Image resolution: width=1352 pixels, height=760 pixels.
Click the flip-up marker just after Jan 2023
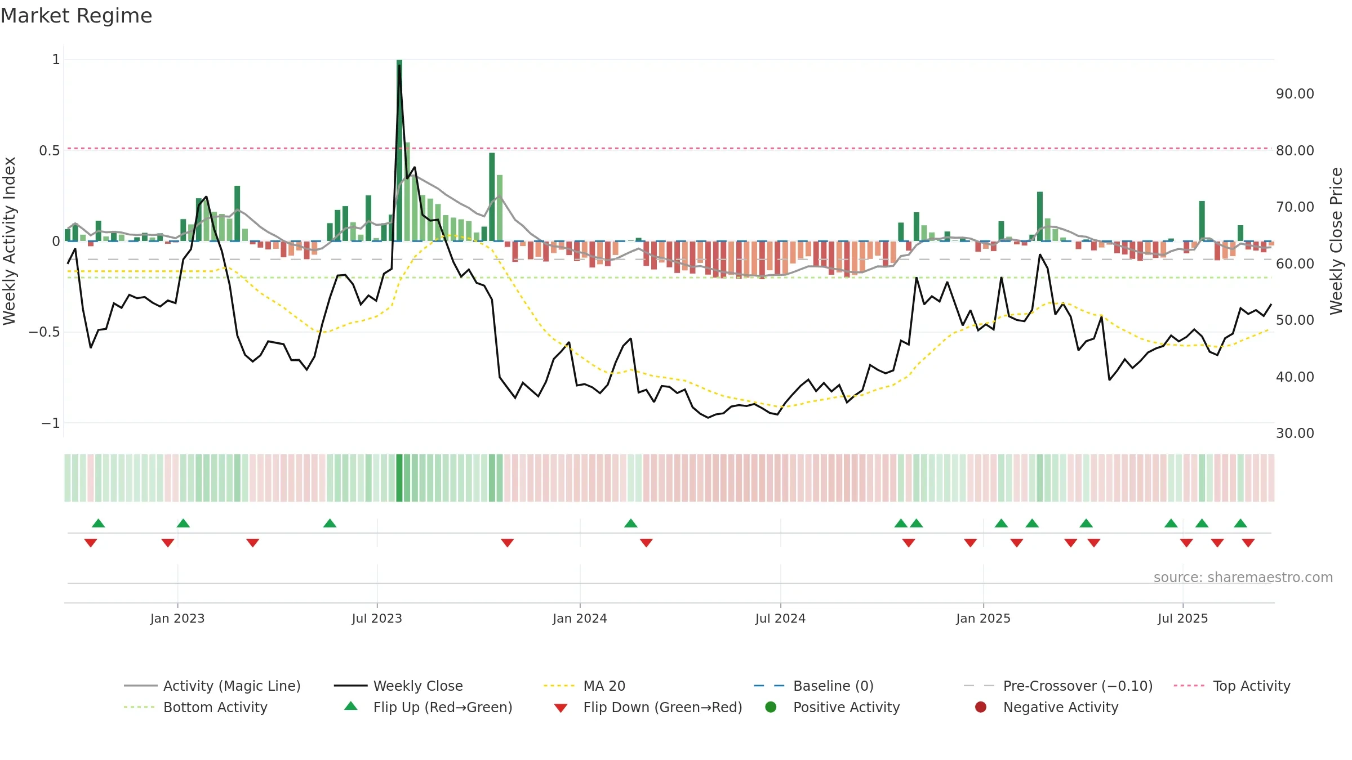point(183,523)
